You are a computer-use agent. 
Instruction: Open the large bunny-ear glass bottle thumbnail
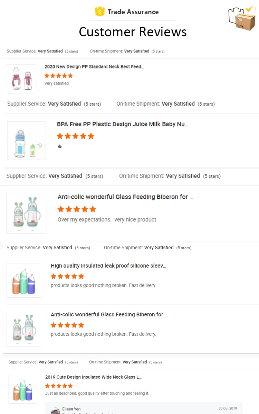[26, 214]
